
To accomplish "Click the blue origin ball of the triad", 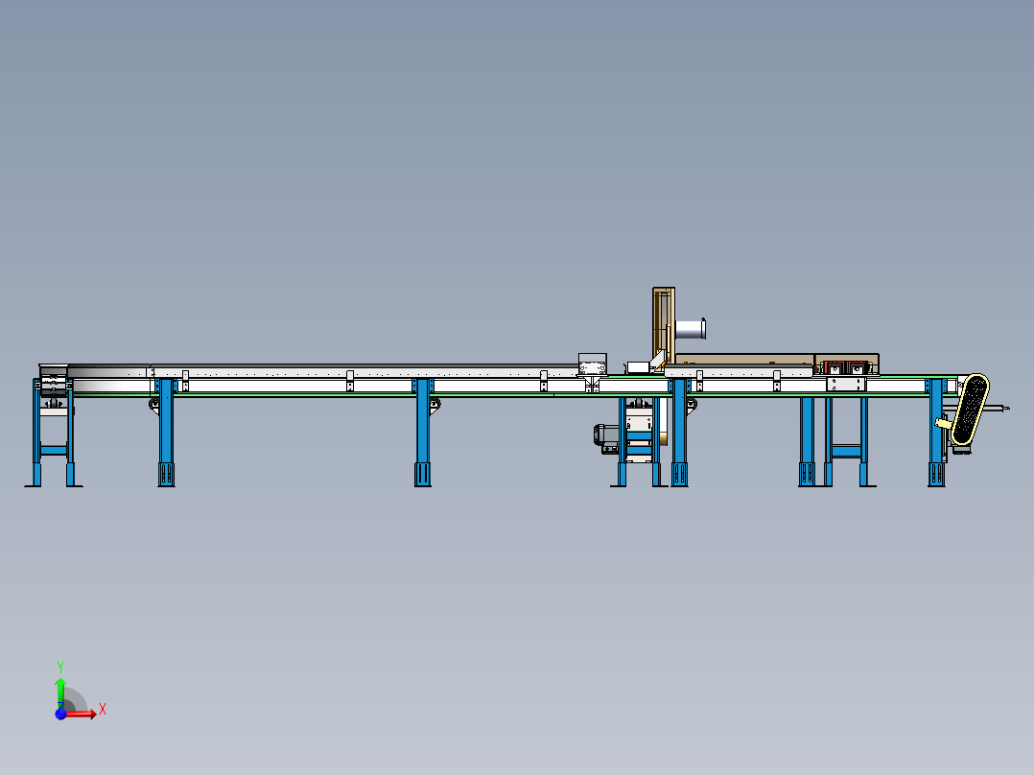I will 60,715.
